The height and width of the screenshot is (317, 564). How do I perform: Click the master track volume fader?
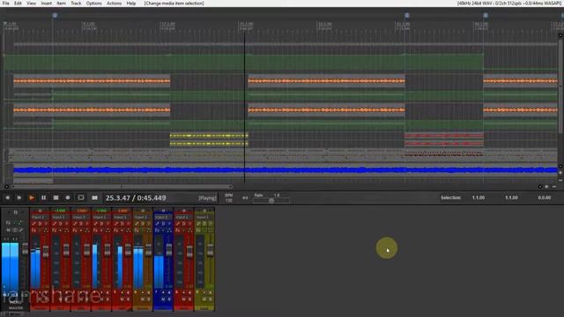tap(25, 248)
